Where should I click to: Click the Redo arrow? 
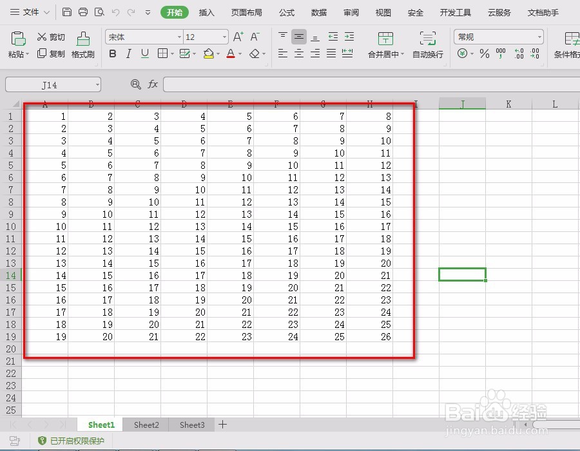point(131,13)
